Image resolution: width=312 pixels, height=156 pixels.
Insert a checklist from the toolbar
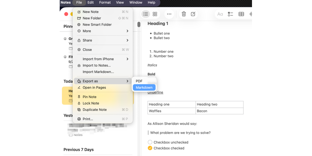tap(230, 14)
